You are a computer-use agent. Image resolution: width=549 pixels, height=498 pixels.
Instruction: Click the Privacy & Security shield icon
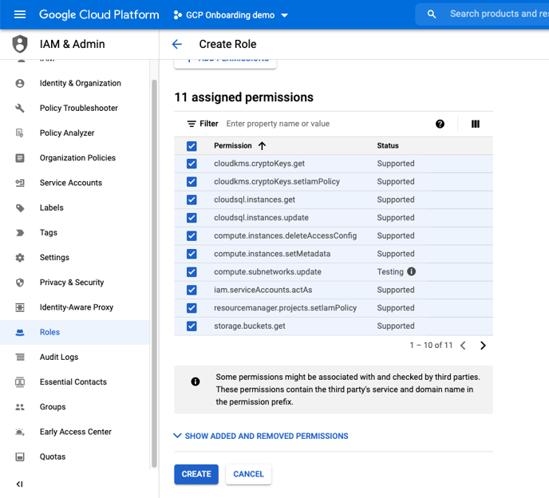click(x=20, y=283)
